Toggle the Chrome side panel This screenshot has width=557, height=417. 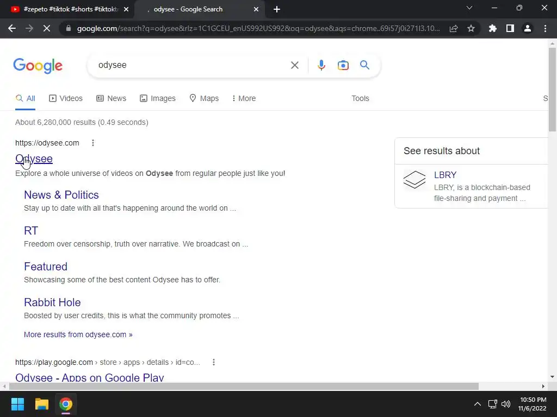coord(510,28)
